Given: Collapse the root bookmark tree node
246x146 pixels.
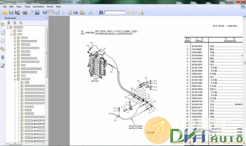Looking at the screenshot, I should (7, 28).
